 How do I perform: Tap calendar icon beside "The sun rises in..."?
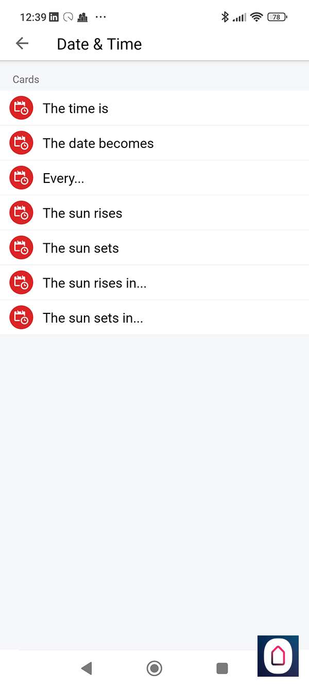pos(21,283)
